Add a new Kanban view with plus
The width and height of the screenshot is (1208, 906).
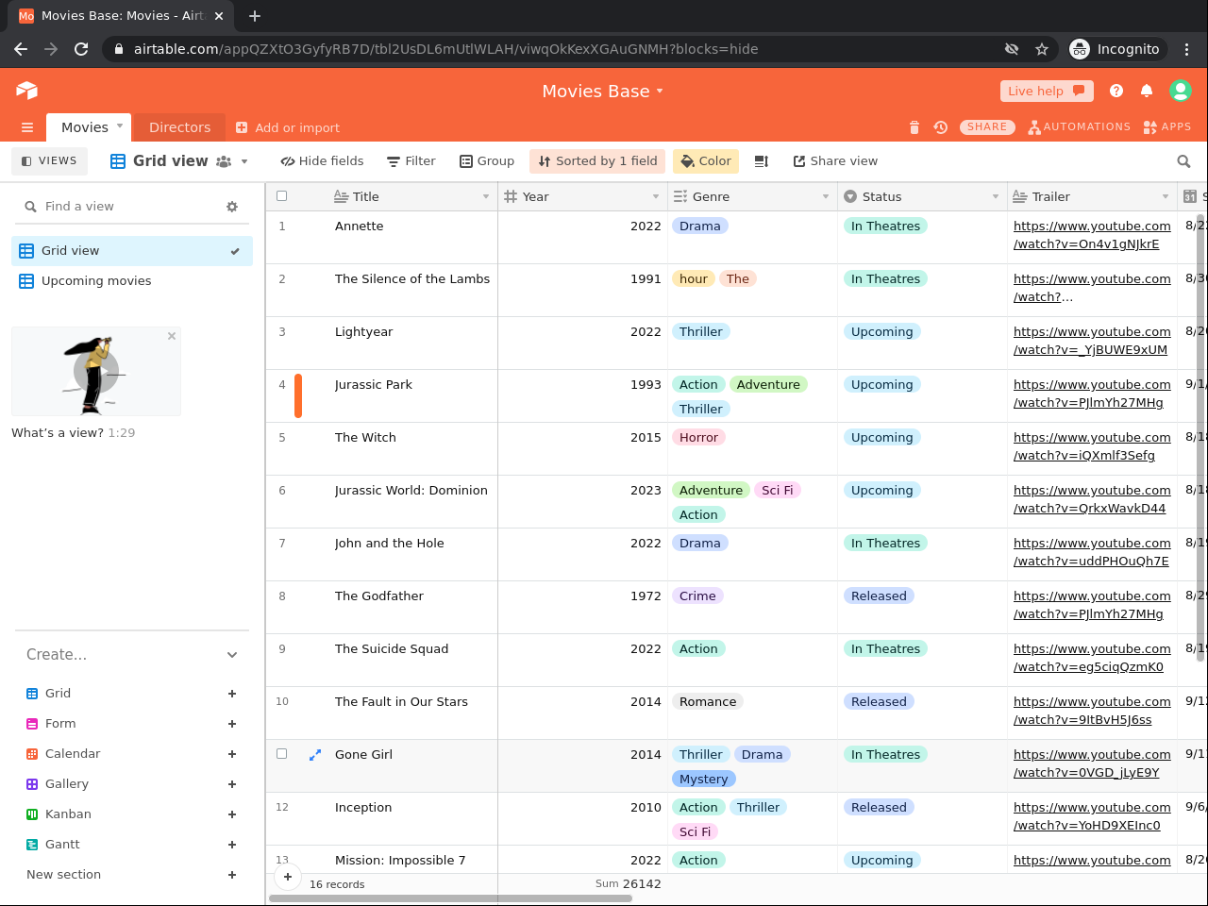232,814
